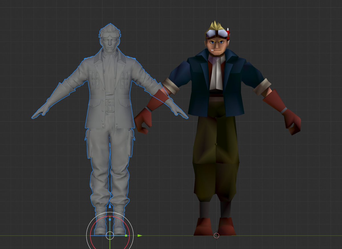Click the blue square scale handle on gizmo
The width and height of the screenshot is (342, 249).
(x=110, y=220)
